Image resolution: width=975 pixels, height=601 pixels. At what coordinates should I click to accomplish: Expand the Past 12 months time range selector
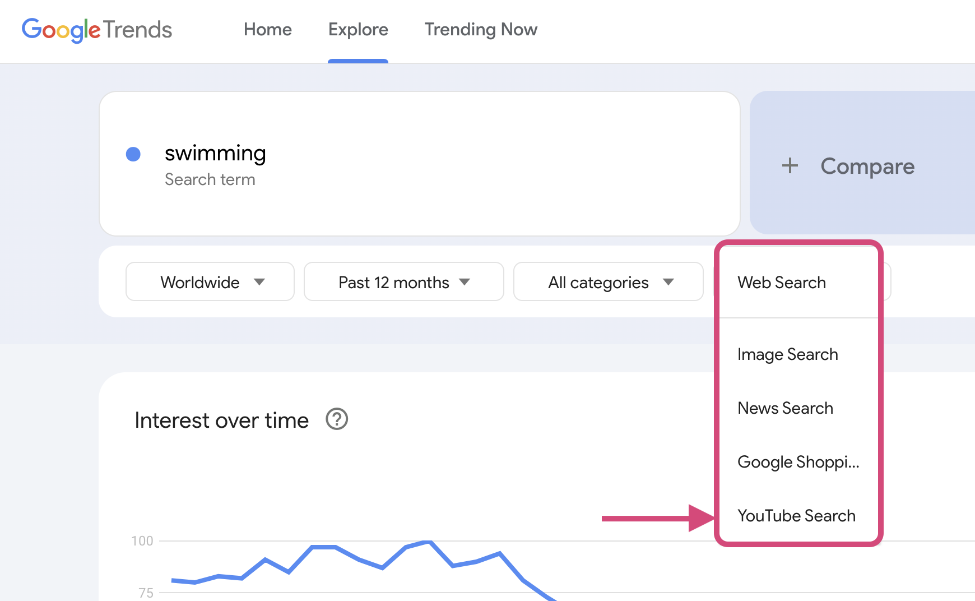pos(403,282)
